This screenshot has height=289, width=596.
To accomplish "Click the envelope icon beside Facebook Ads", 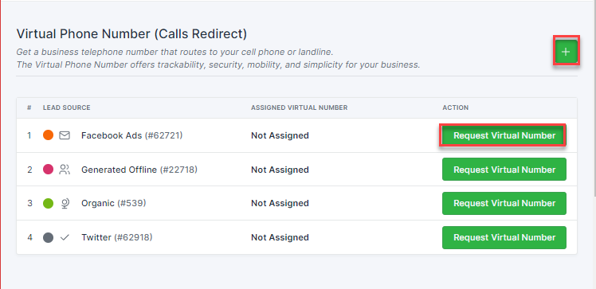I will [x=65, y=135].
